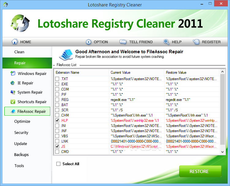Select the .CHM extension row name
The image size is (230, 186).
pos(65,115)
